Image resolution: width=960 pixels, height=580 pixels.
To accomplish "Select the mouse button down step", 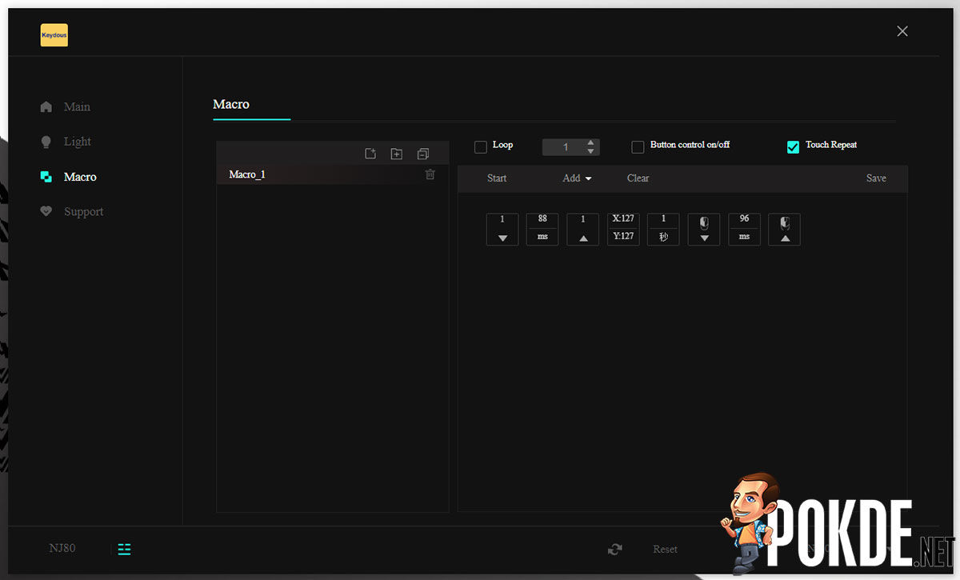I will (x=704, y=230).
